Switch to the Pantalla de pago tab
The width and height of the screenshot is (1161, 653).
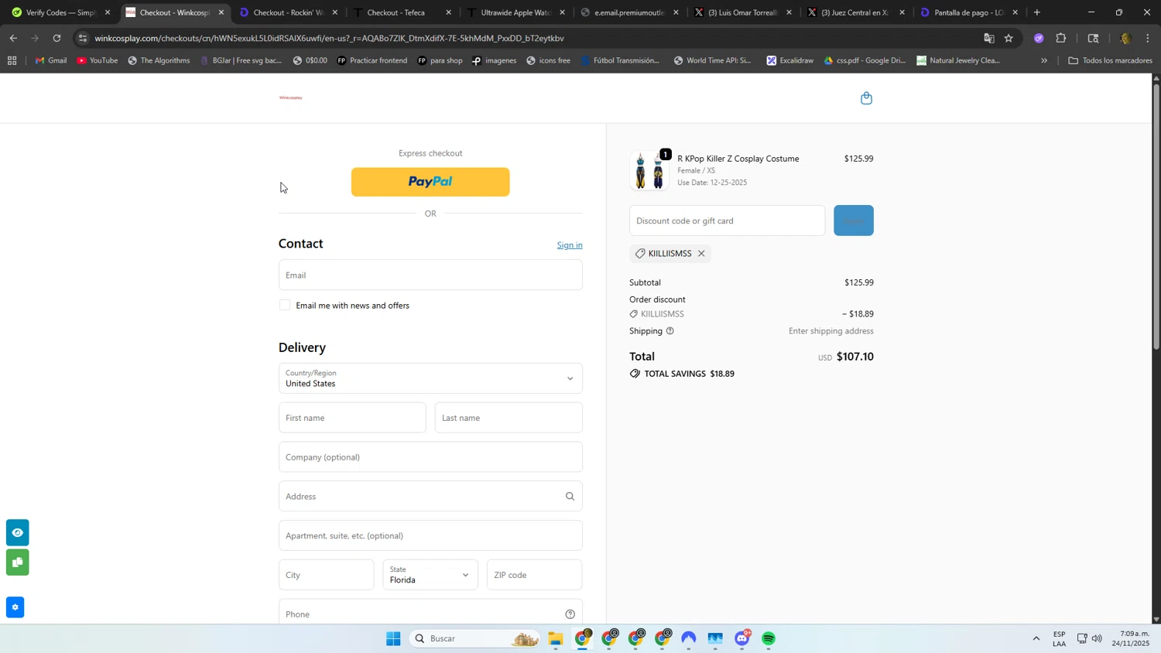coord(968,12)
